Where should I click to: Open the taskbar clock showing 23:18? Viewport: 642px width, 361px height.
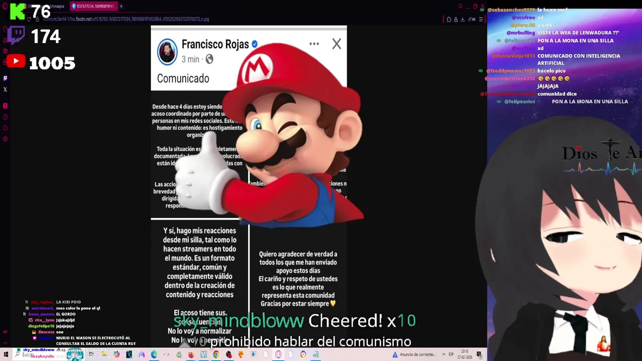[465, 354]
